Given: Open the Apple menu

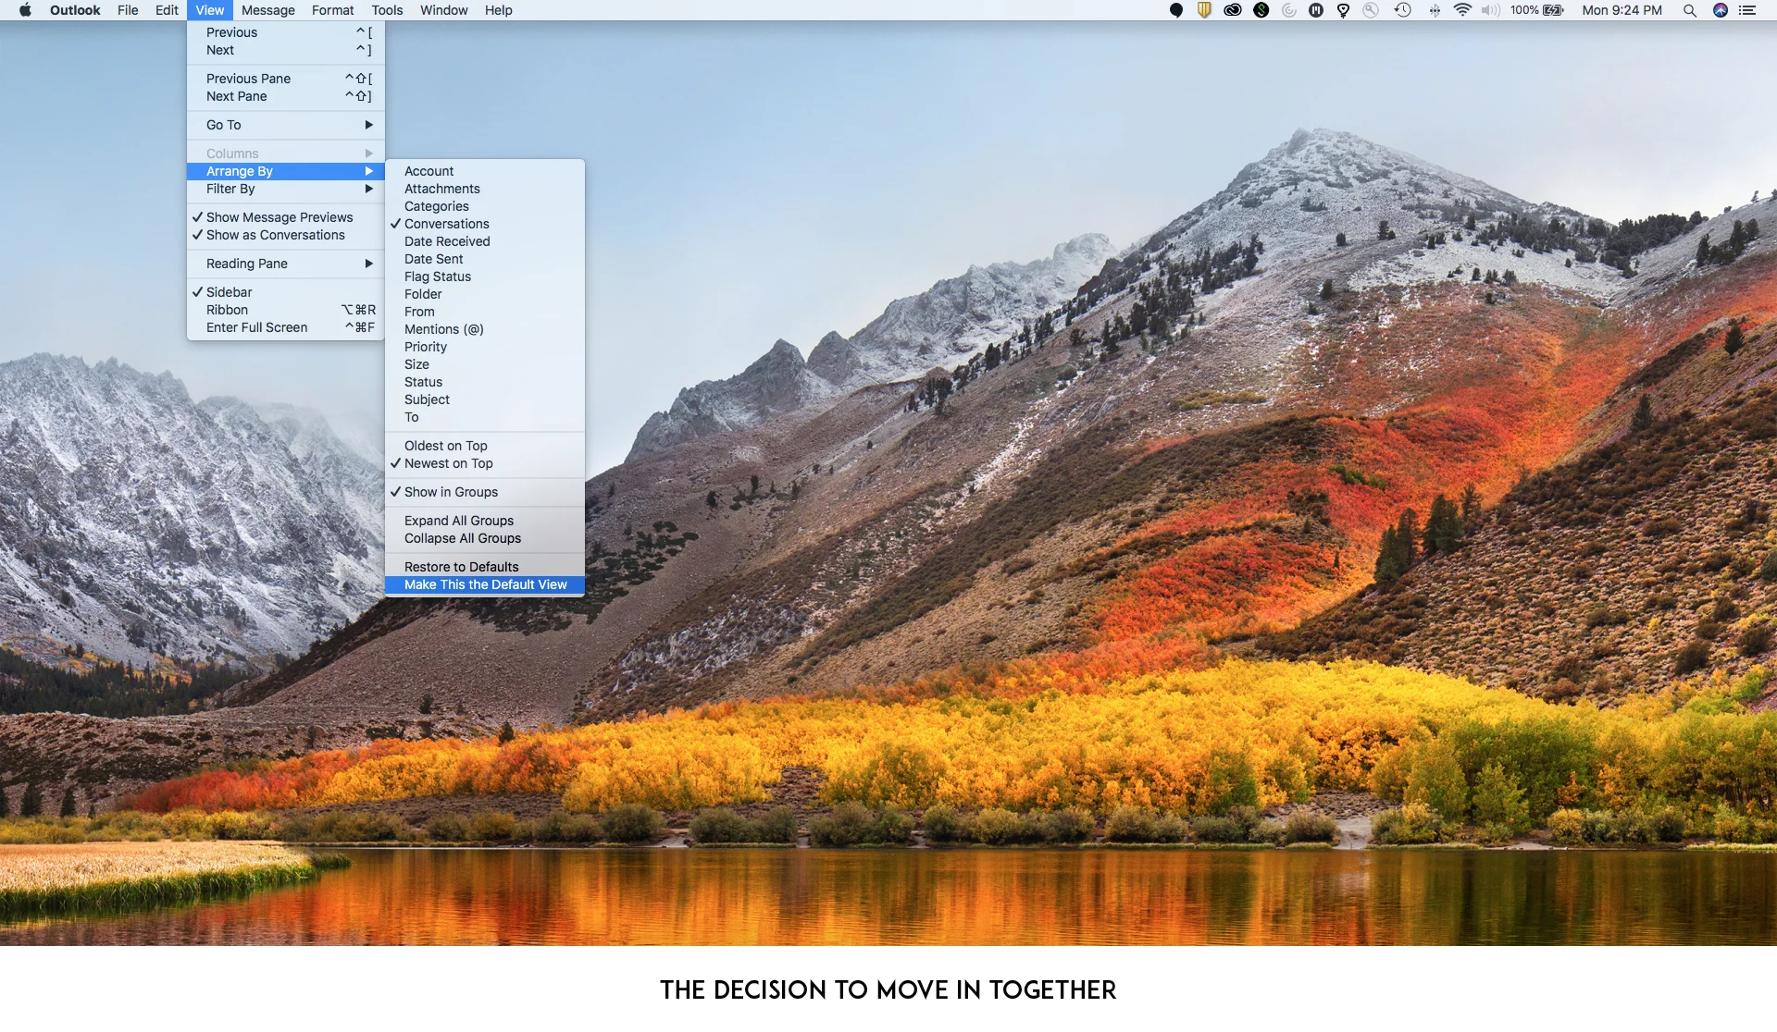Looking at the screenshot, I should (25, 10).
